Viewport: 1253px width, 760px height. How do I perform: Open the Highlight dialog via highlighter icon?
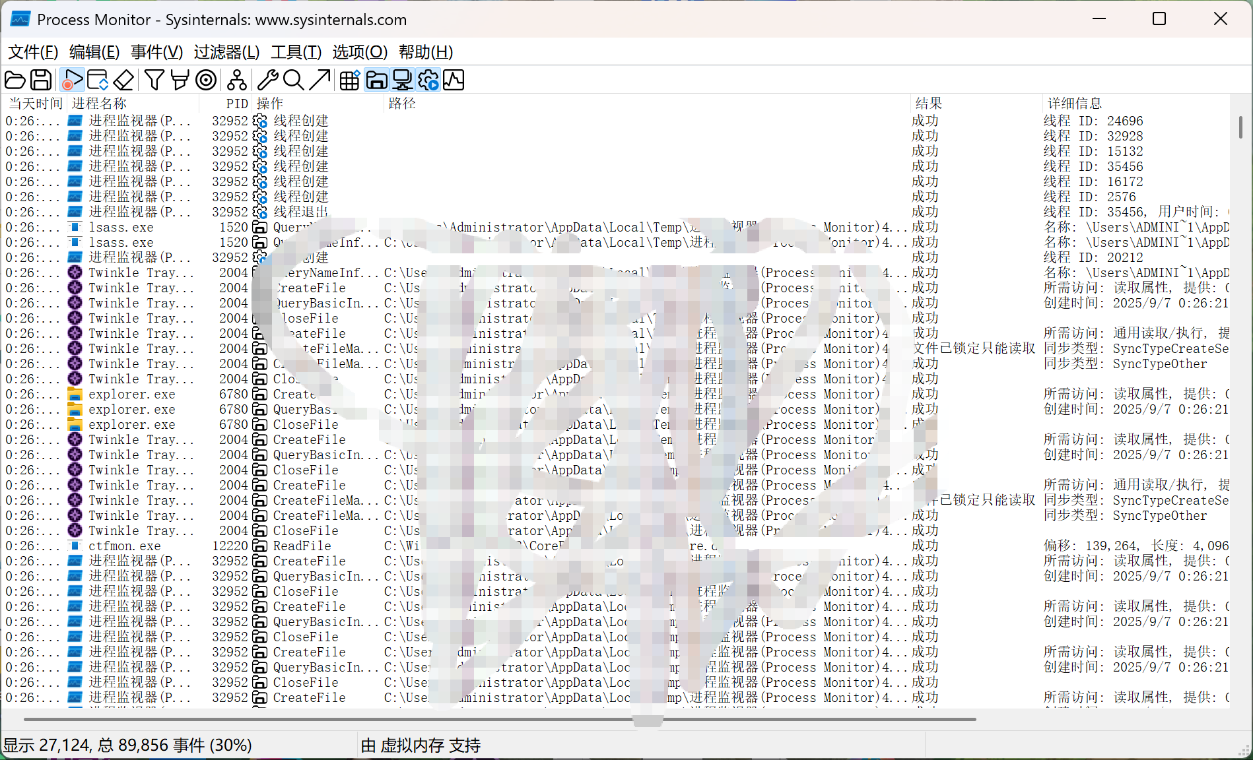click(x=180, y=80)
